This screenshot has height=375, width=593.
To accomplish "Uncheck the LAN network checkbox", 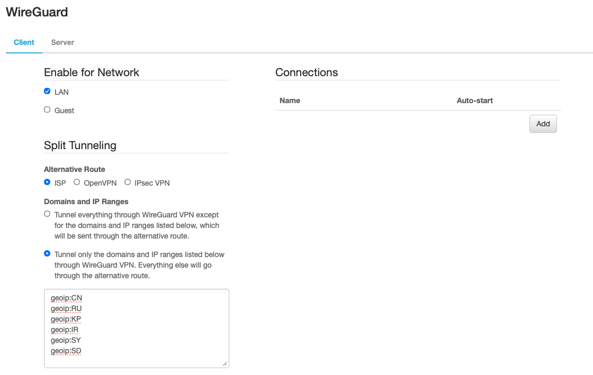I will 47,92.
